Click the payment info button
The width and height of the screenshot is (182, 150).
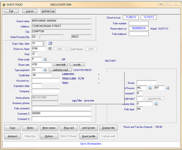[155, 99]
